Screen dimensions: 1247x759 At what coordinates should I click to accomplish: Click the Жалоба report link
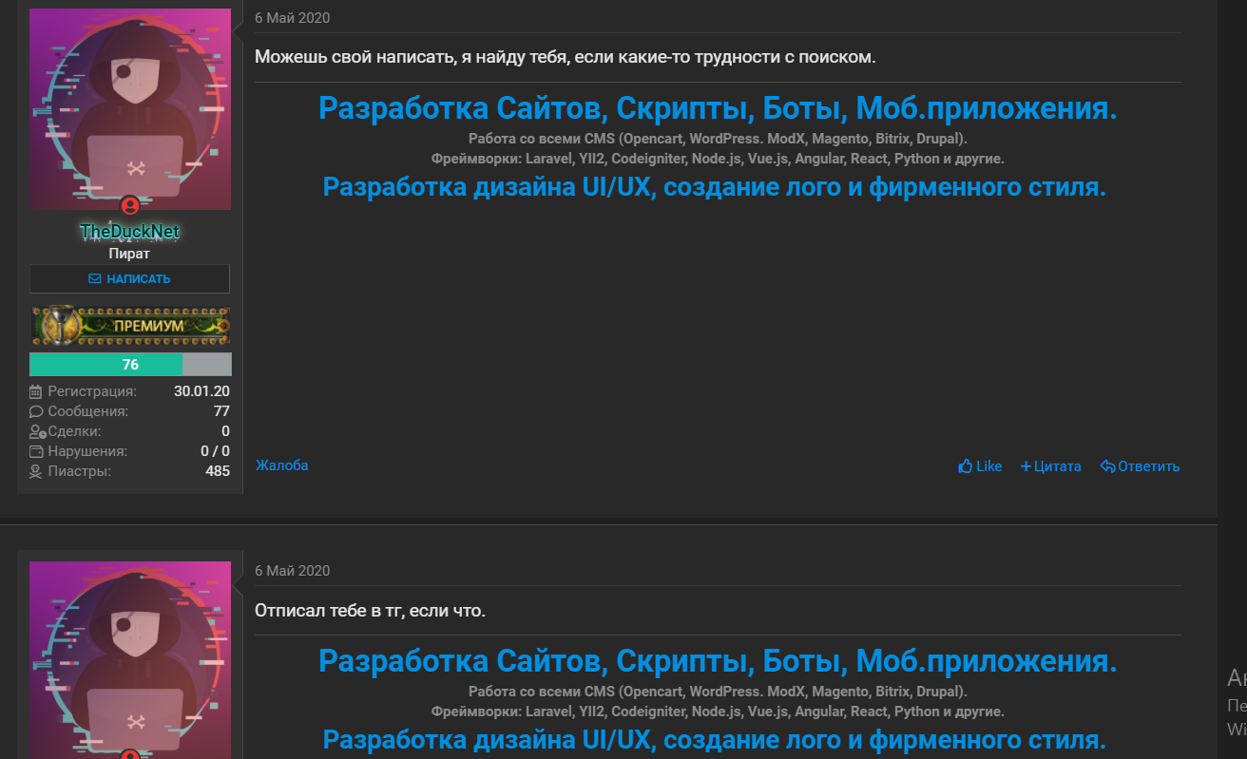coord(281,465)
